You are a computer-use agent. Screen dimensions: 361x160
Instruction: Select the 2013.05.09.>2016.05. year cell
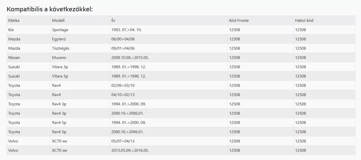click(130, 151)
